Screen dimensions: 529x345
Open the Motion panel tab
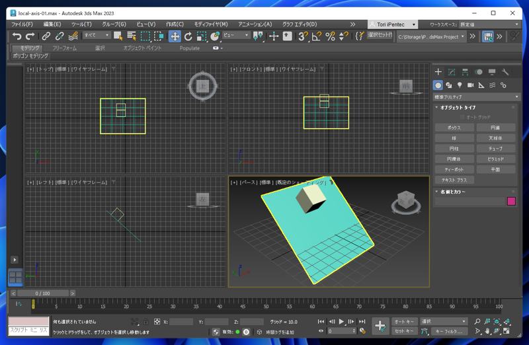tap(478, 72)
